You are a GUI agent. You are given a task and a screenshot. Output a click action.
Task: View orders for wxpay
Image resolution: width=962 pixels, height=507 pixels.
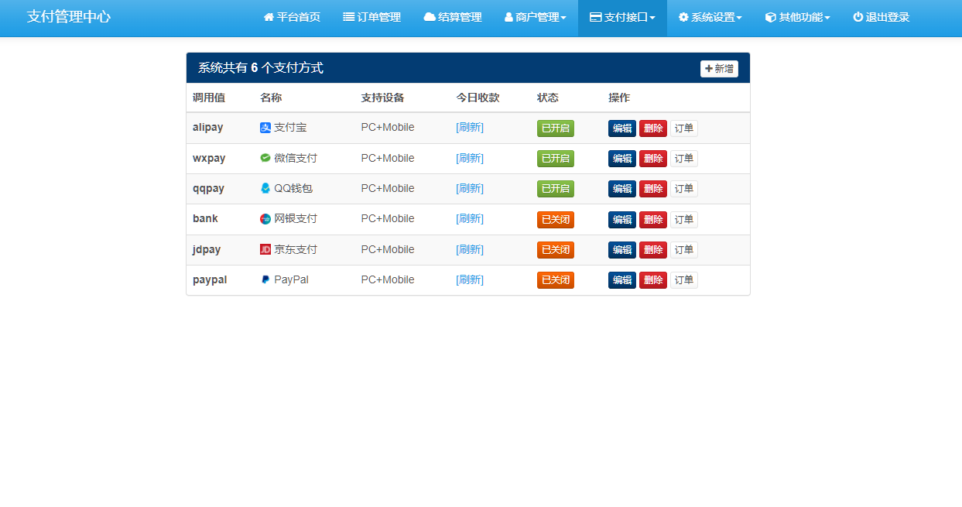click(684, 159)
